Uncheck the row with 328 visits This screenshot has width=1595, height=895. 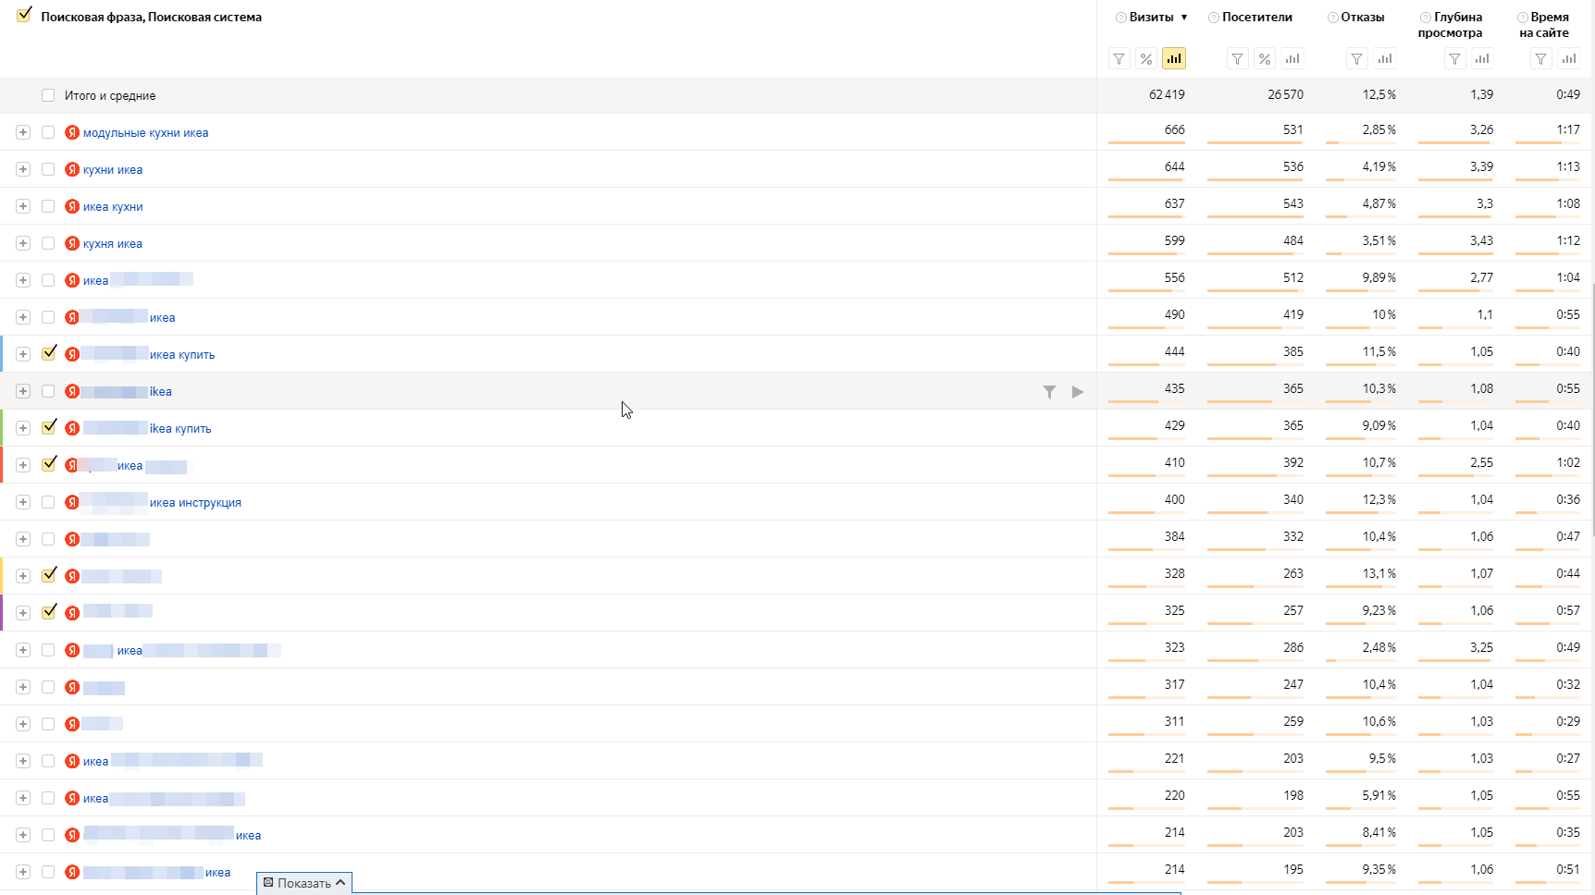click(49, 575)
